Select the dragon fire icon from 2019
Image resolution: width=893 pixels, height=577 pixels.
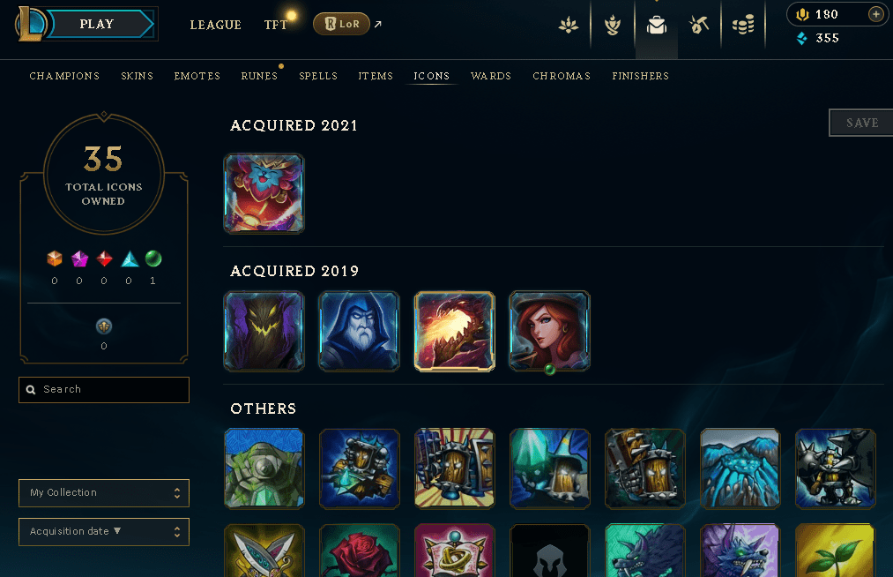pos(454,331)
